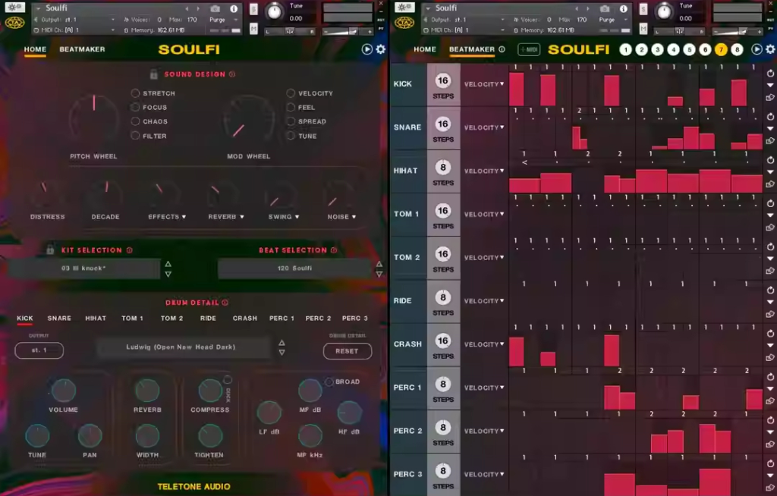Click the circular reset icon on the Kick row
This screenshot has width=777, height=496.
tap(770, 74)
